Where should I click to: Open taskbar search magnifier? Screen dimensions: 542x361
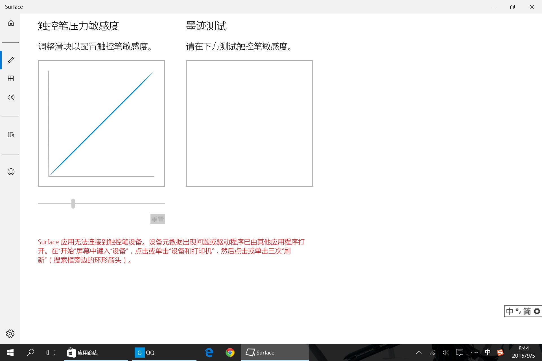pos(30,353)
